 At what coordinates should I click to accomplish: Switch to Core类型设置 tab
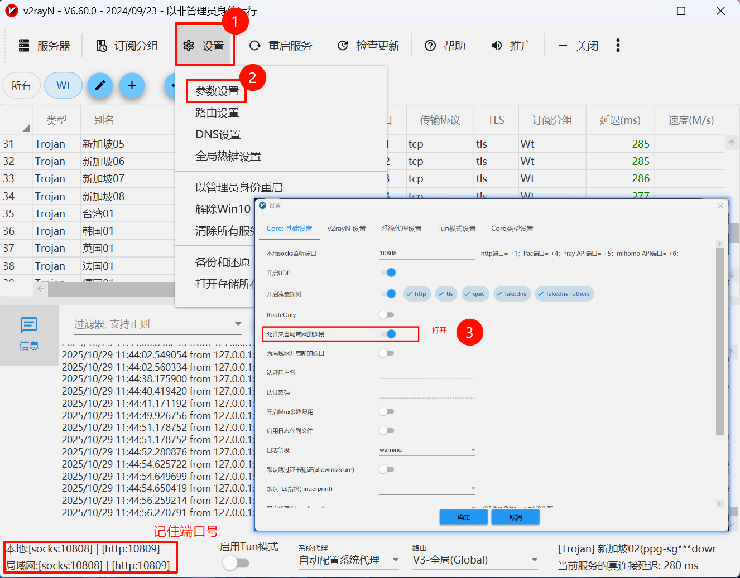pos(512,229)
